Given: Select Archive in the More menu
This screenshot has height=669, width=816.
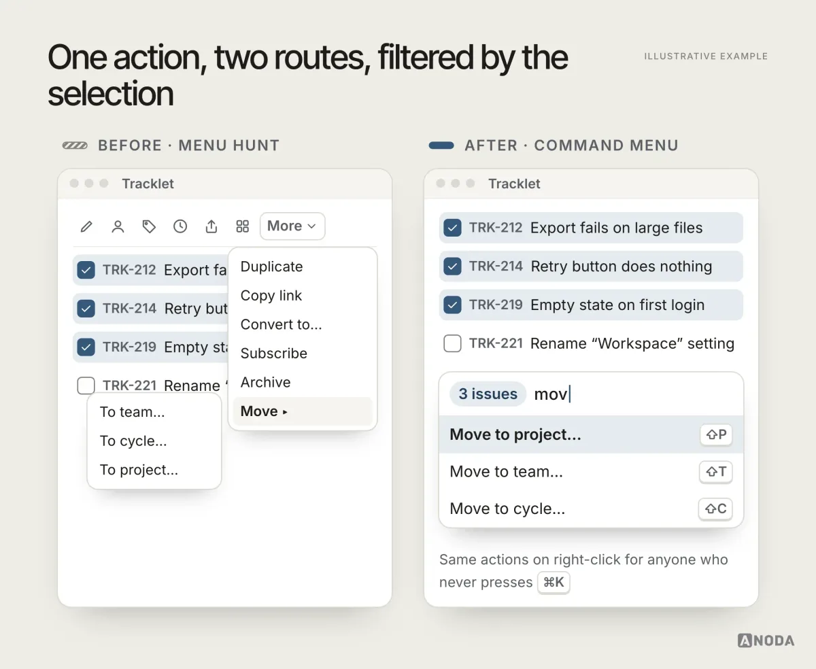Looking at the screenshot, I should coord(303,382).
